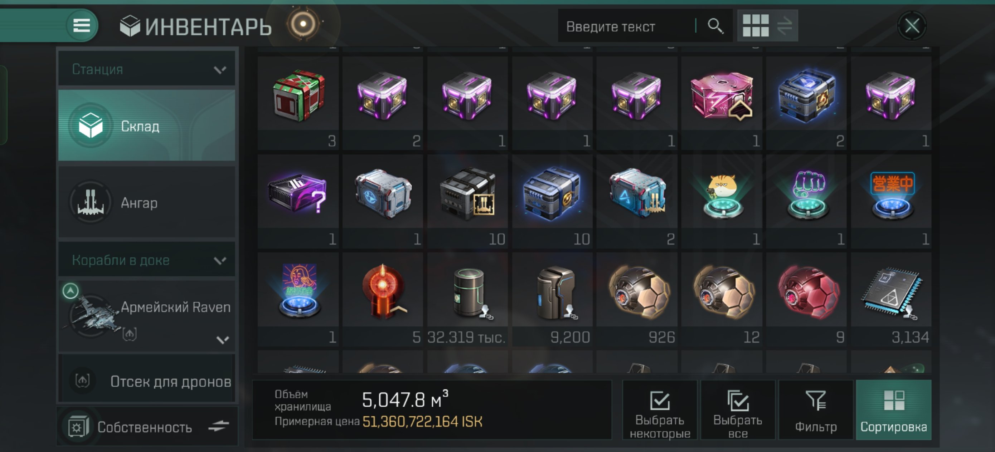This screenshot has height=452, width=995.
Task: Open the Фильтр options
Action: pyautogui.click(x=816, y=410)
